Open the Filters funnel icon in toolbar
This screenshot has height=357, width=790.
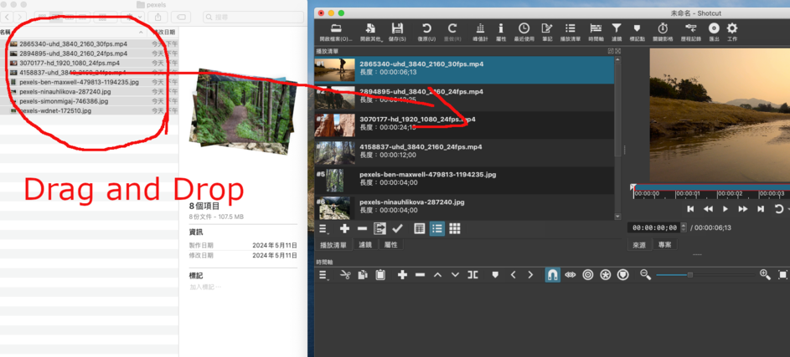coord(617,30)
